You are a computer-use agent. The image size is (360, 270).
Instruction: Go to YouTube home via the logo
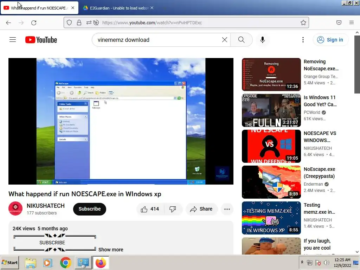[41, 40]
